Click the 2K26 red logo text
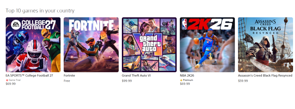This screenshot has width=295, height=109. click(210, 24)
